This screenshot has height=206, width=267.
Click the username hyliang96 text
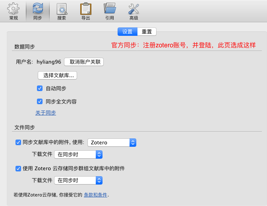point(49,62)
